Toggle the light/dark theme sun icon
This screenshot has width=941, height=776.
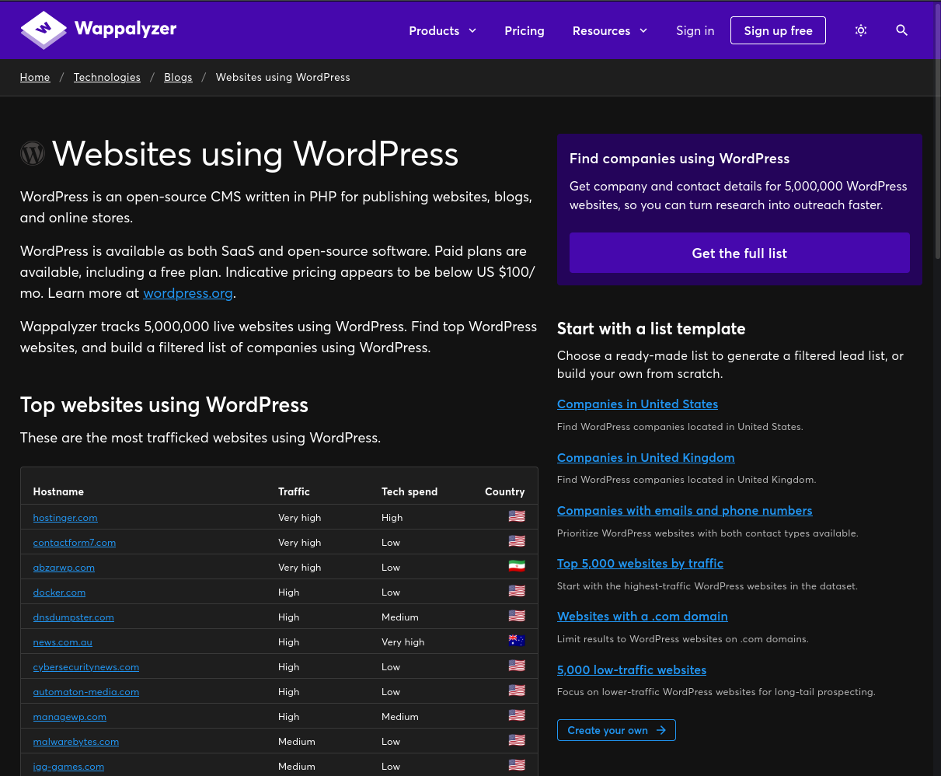tap(861, 30)
